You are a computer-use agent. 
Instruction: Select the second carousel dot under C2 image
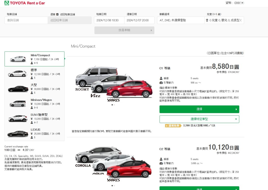pos(114,186)
